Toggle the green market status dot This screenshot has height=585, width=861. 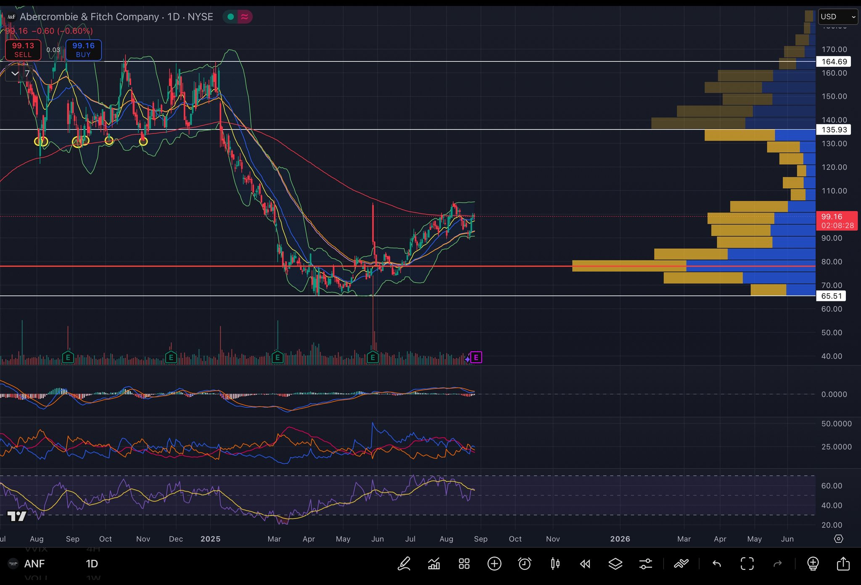coord(230,17)
